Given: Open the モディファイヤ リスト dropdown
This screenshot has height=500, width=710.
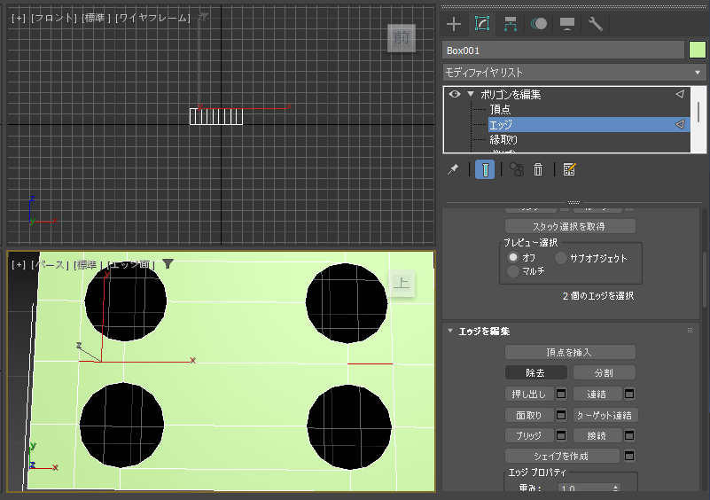Looking at the screenshot, I should [x=573, y=73].
